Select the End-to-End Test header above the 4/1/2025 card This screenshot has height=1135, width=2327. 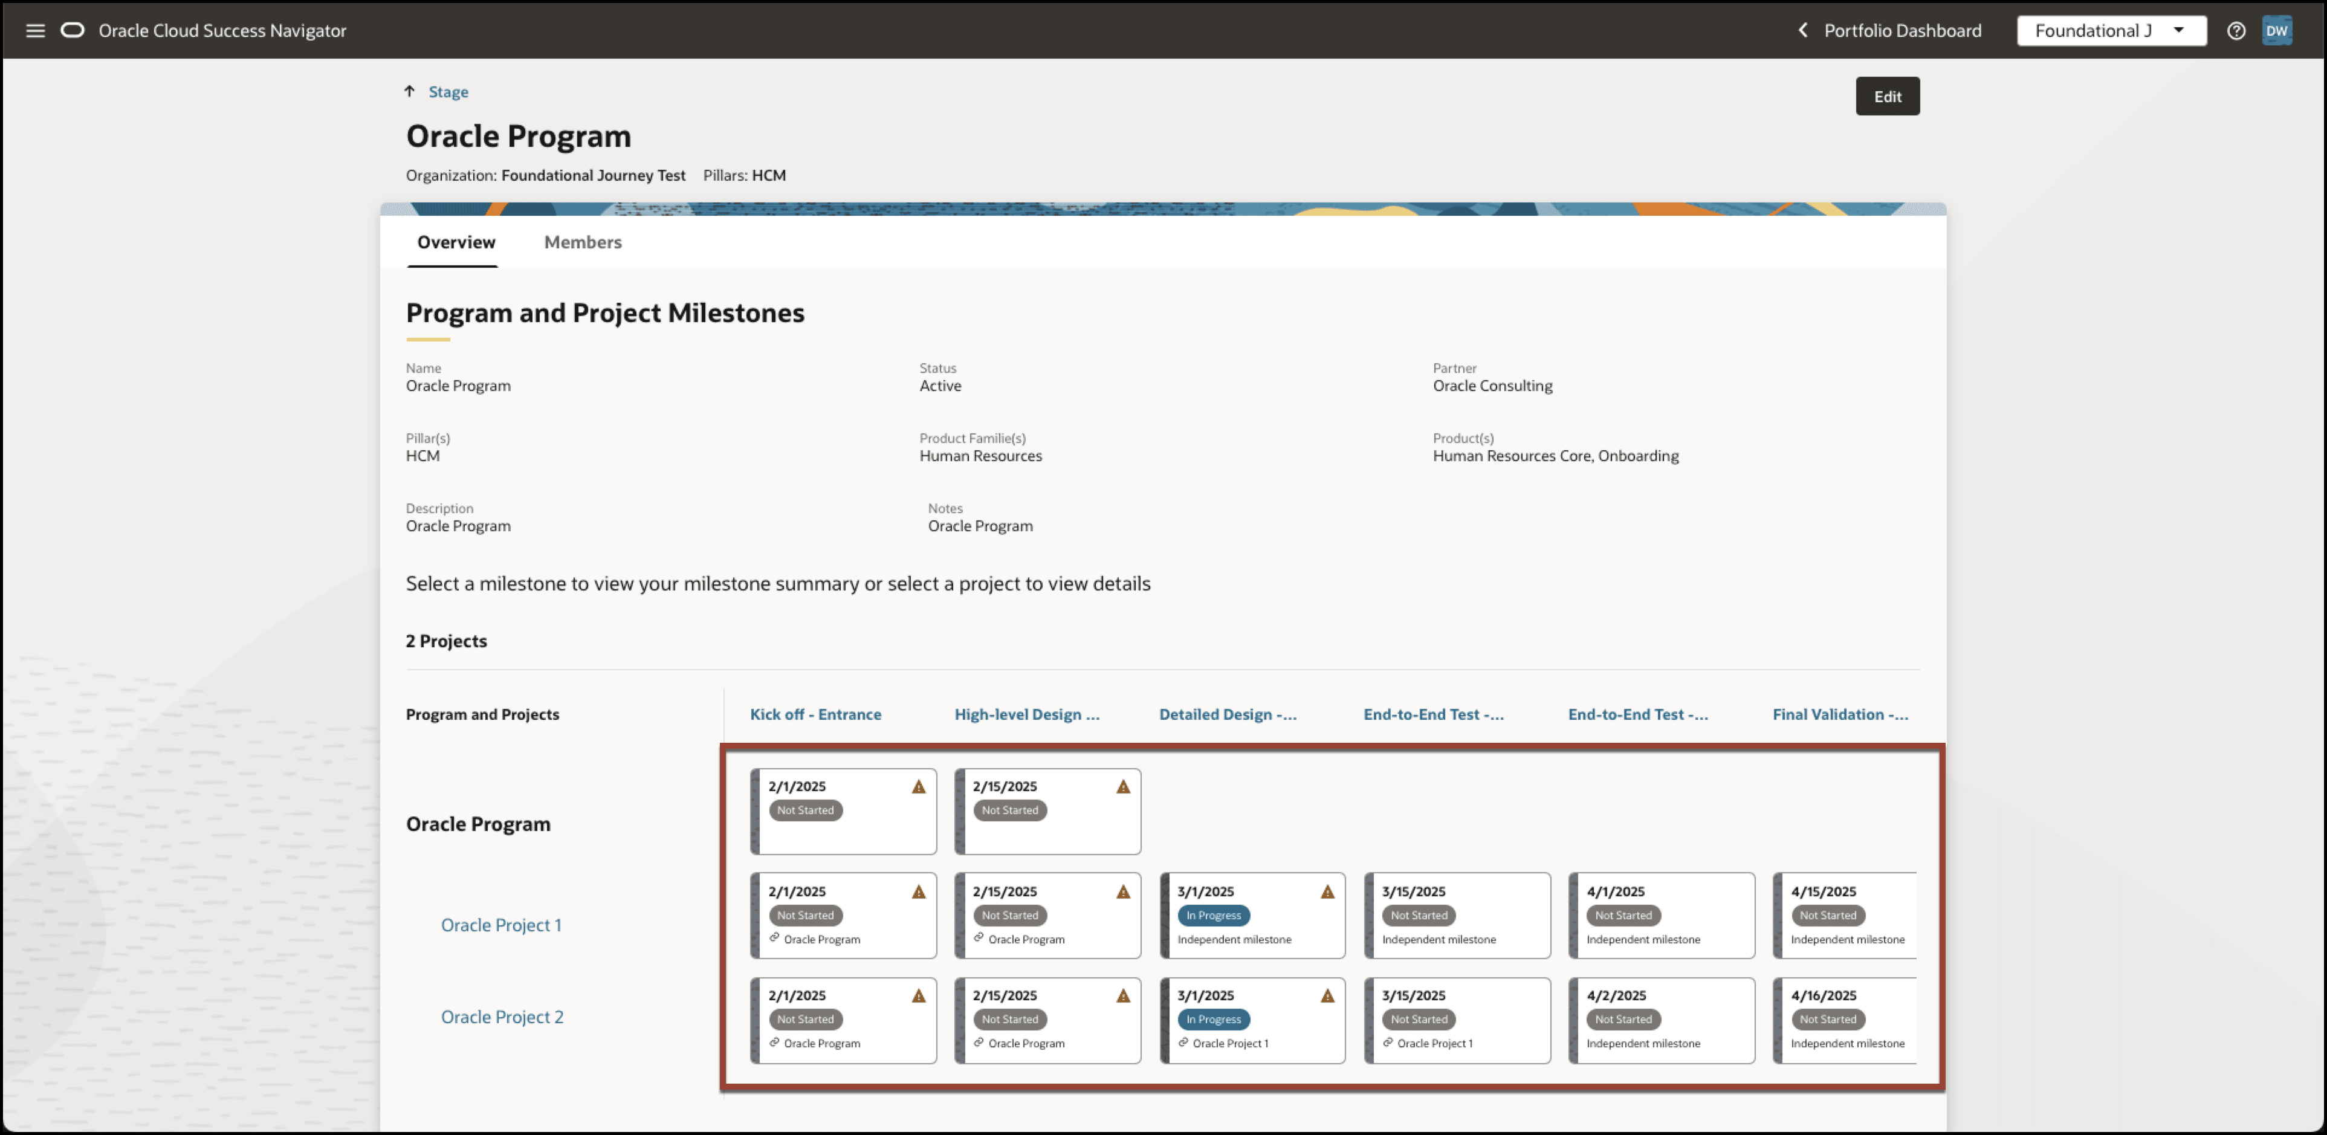[x=1638, y=714]
